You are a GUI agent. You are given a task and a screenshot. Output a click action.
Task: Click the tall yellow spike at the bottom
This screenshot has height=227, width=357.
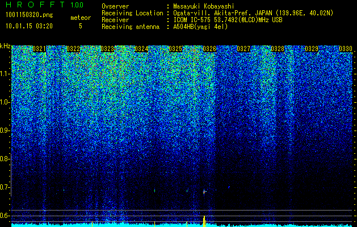[204, 221]
